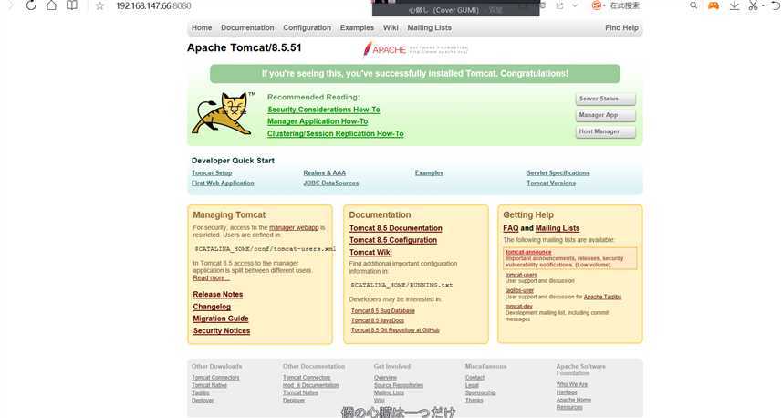782x418 pixels.
Task: Open Tomcat Connectors under Other Downloads
Action: [215, 378]
